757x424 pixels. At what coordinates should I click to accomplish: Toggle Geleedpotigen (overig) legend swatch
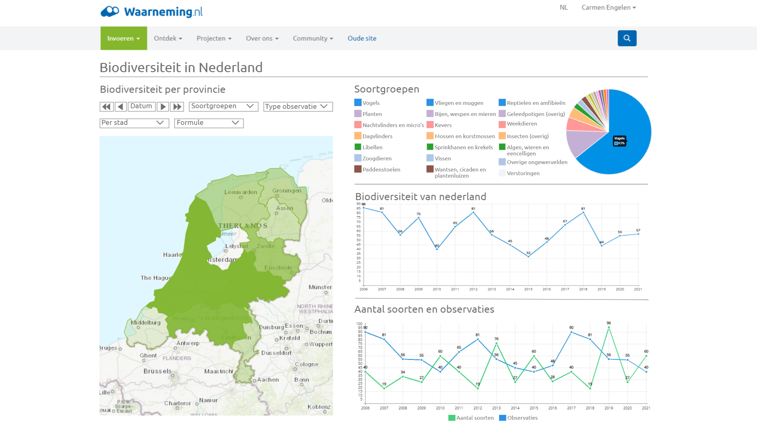point(502,113)
